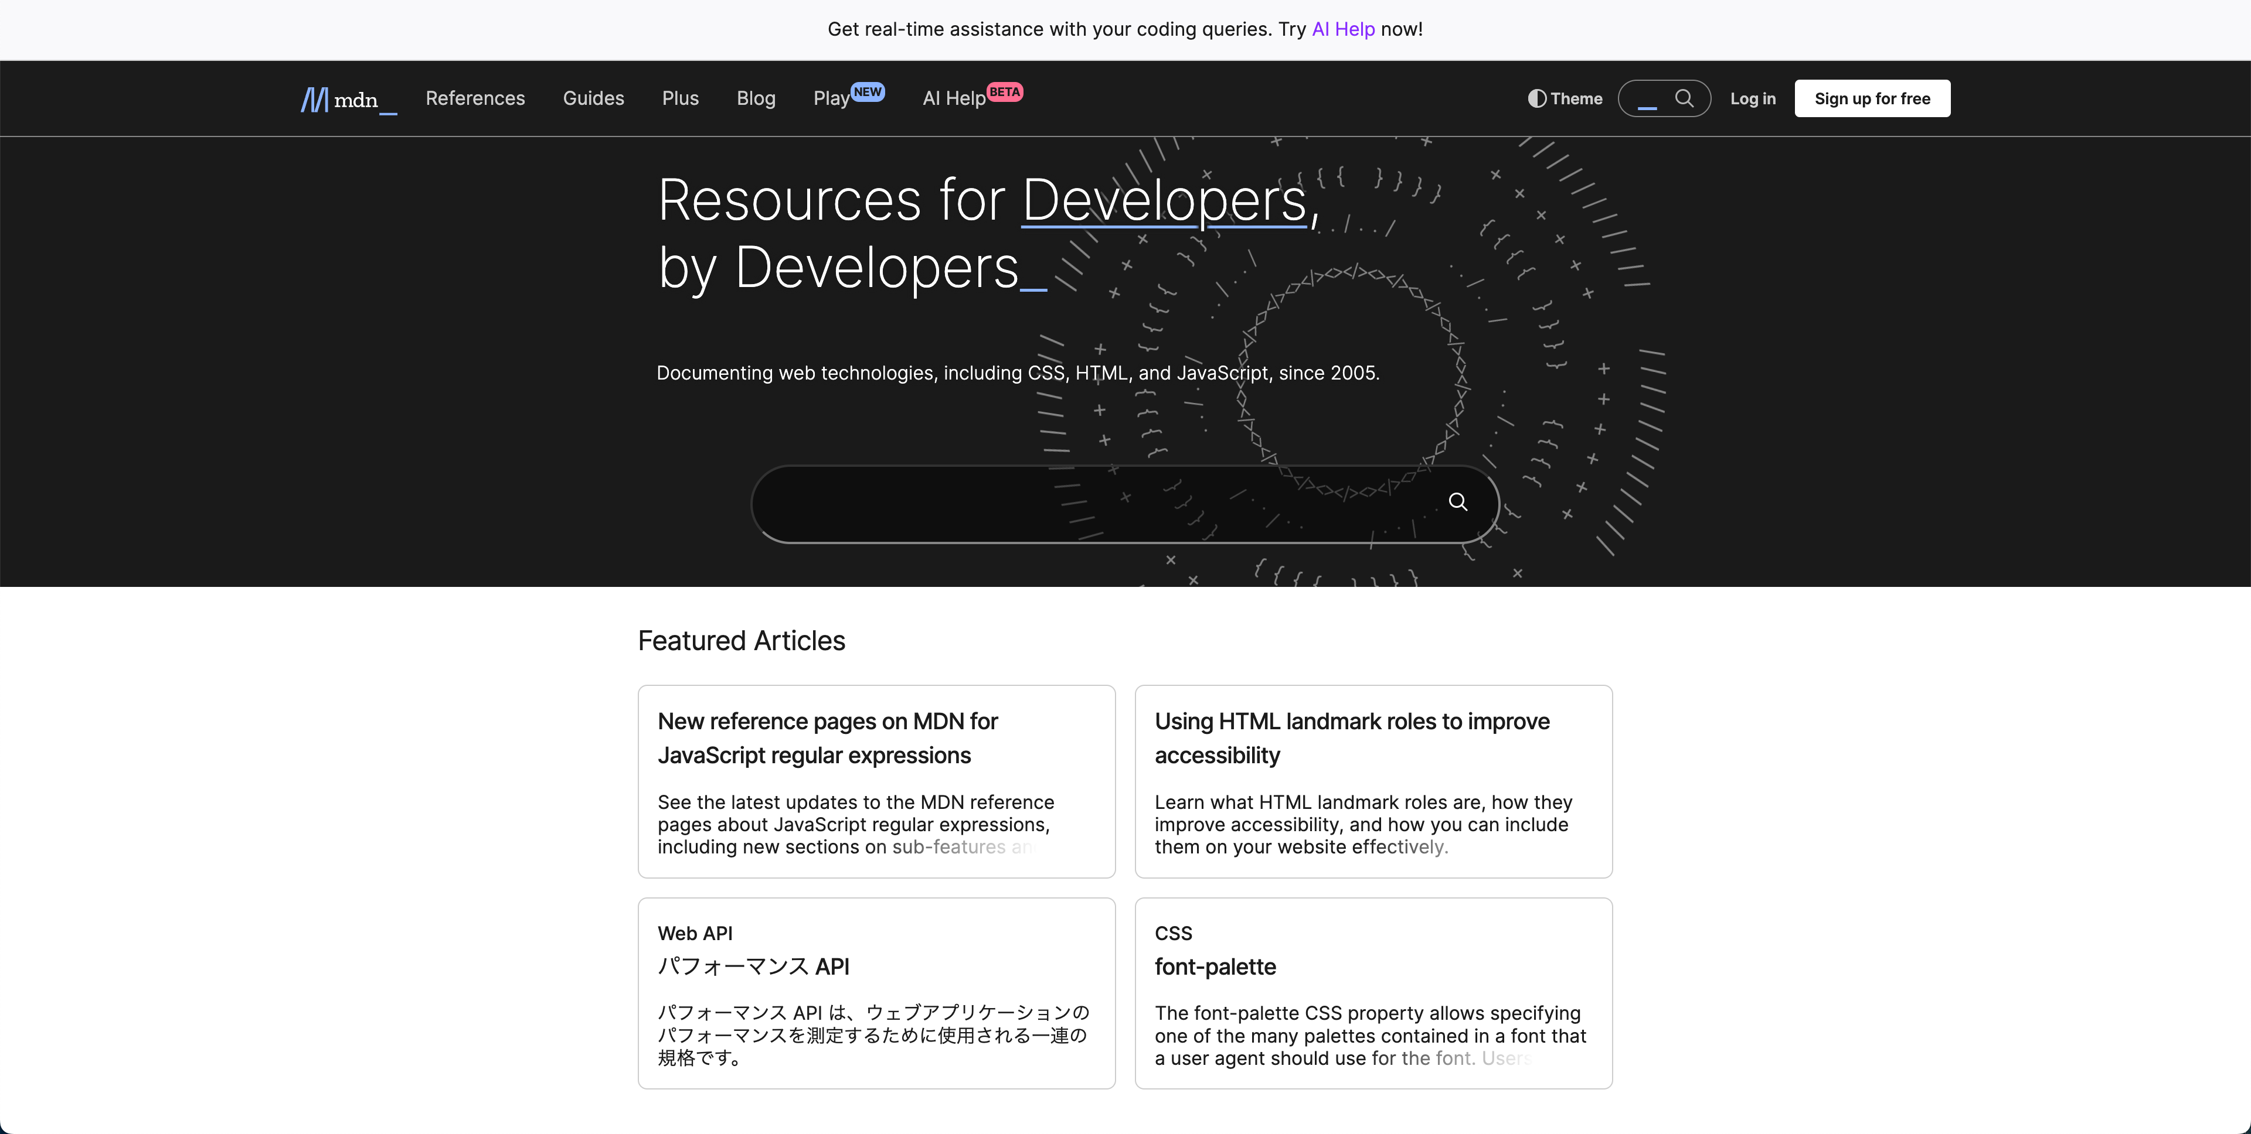This screenshot has height=1134, width=2251.
Task: Focus the large hero search field
Action: [x=1092, y=504]
